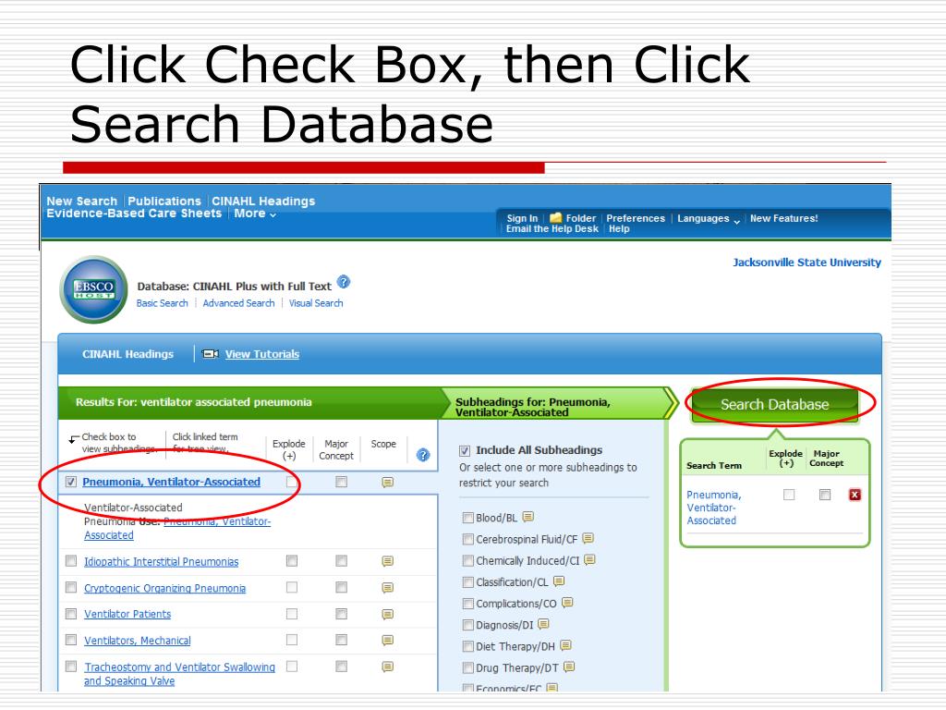Click Sign In in the top bar
This screenshot has width=946, height=710.
pyautogui.click(x=522, y=218)
